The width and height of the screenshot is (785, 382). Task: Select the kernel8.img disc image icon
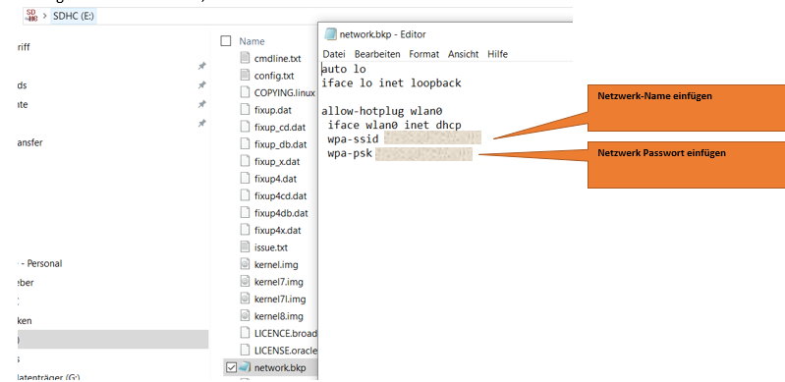(245, 316)
